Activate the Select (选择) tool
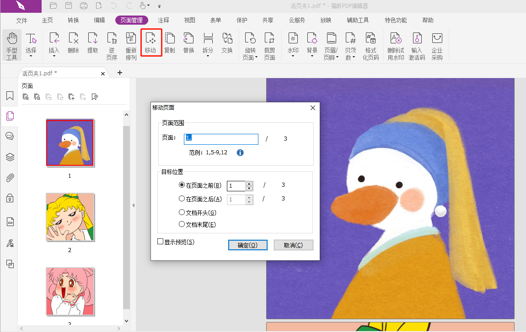This screenshot has height=332, width=526. [31, 45]
